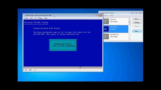The image size is (161, 90).
Task: Select the running MS-DOS 6.0 virtual machine entry
Action: [116, 29]
